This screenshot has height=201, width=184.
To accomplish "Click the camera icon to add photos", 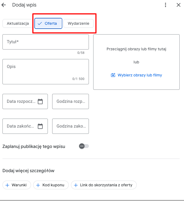I will pyautogui.click(x=113, y=75).
